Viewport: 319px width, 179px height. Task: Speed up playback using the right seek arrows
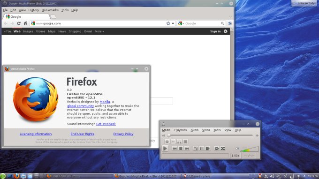pos(257,135)
